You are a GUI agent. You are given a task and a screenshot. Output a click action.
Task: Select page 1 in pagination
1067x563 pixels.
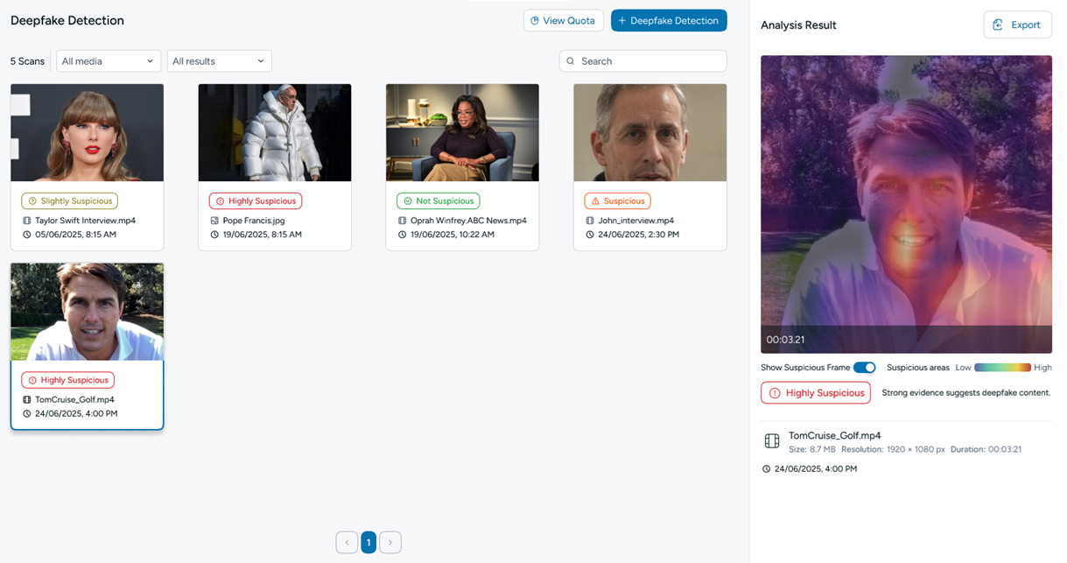pos(369,543)
